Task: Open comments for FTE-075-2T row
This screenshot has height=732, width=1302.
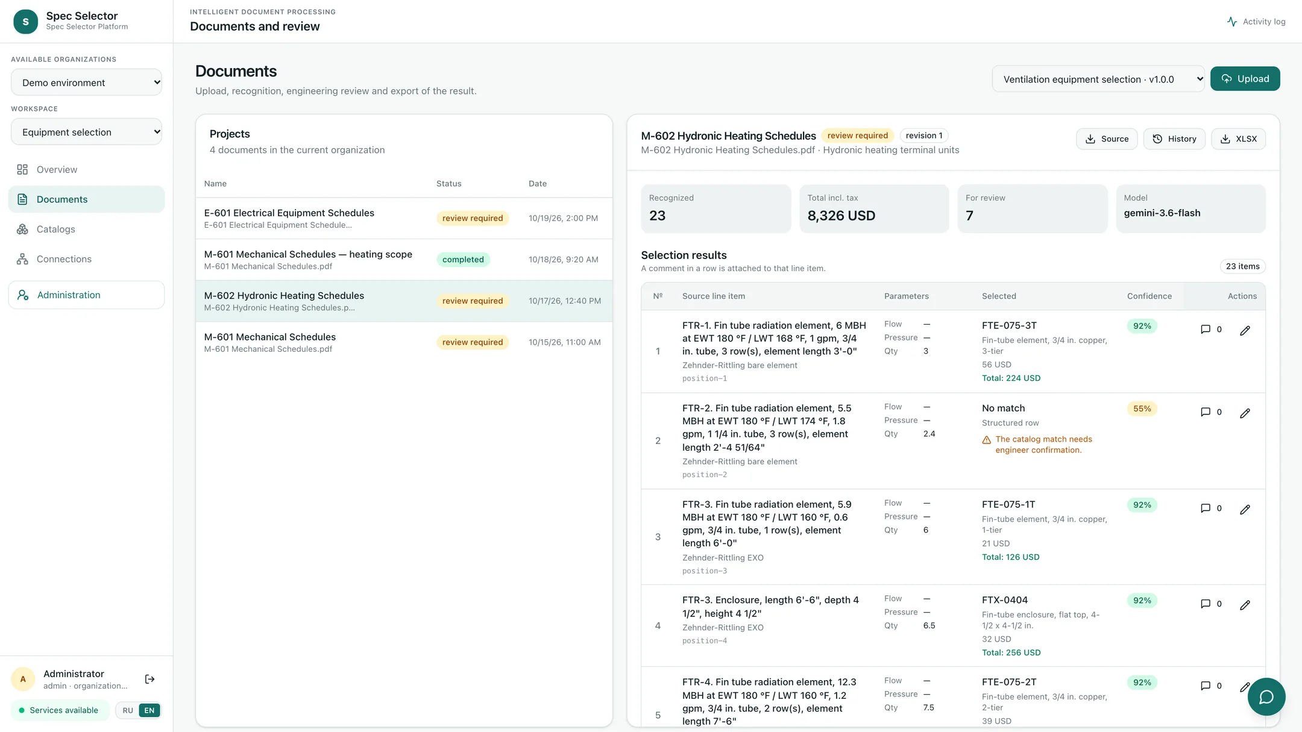Action: pyautogui.click(x=1211, y=686)
